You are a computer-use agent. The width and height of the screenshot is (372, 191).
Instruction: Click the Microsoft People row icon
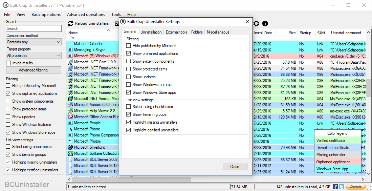(70, 123)
